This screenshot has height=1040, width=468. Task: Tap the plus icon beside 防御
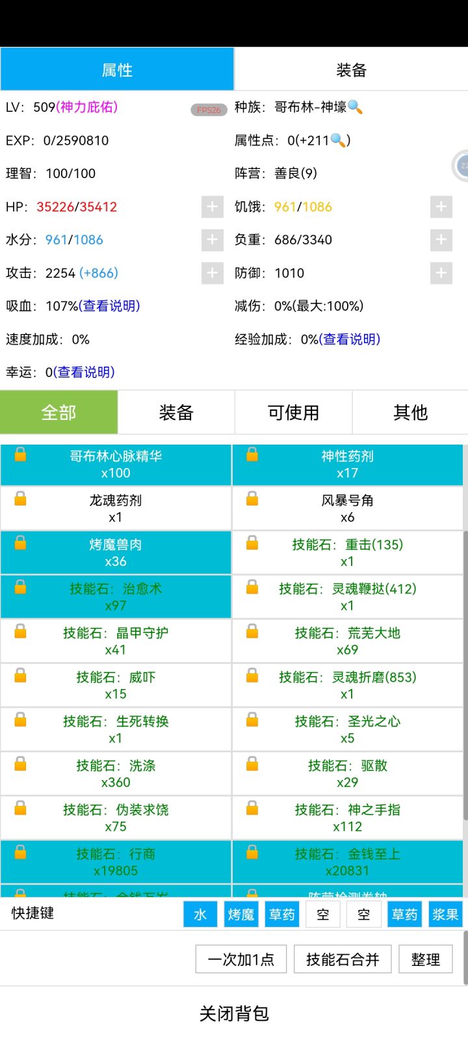tap(441, 273)
